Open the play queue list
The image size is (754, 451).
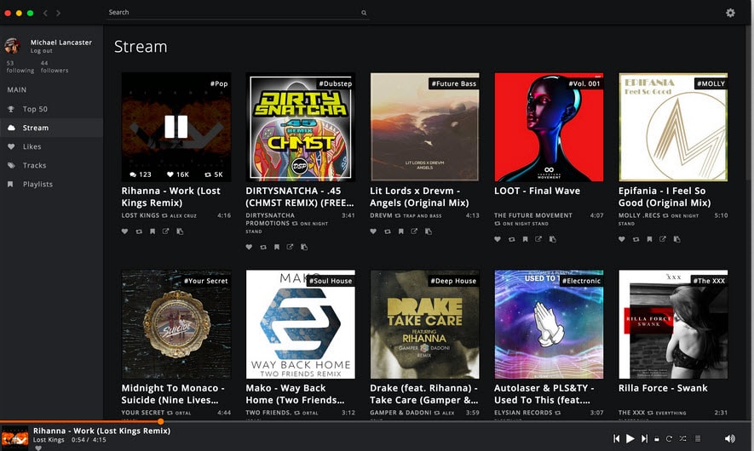point(698,439)
